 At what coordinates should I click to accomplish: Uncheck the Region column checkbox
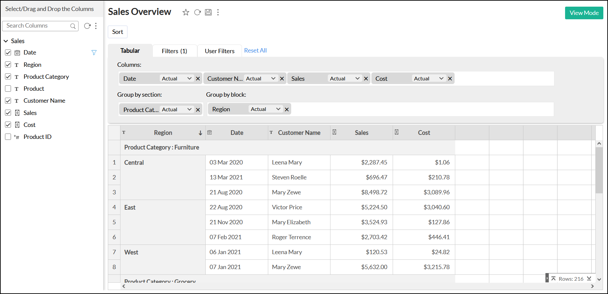(x=8, y=65)
